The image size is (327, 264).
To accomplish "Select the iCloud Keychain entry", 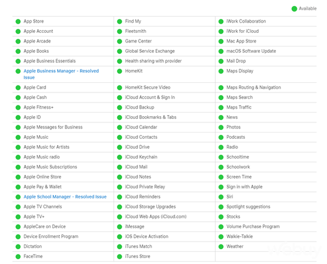I will pyautogui.click(x=141, y=157).
